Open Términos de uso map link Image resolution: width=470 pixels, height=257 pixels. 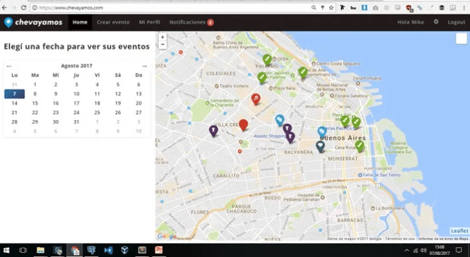tap(400, 239)
